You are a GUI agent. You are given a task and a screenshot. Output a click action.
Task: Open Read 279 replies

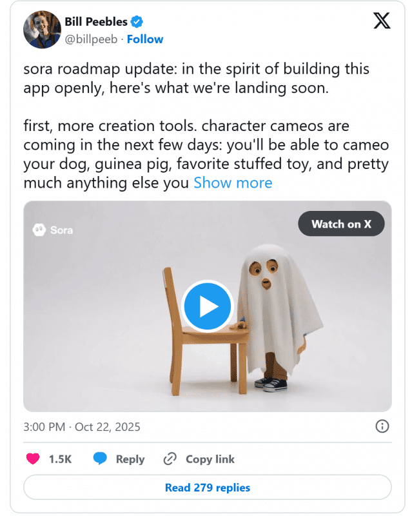pyautogui.click(x=207, y=488)
